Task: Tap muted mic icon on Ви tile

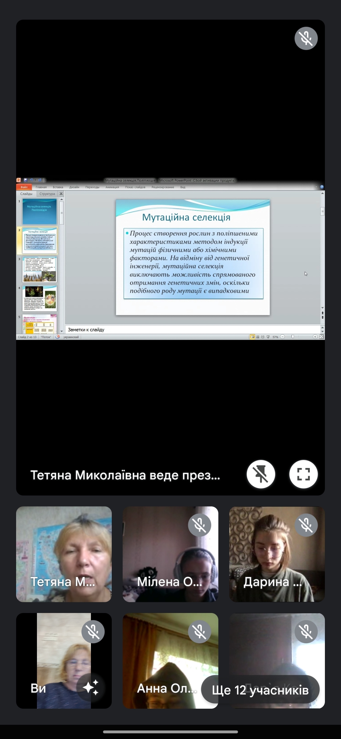Action: click(93, 632)
